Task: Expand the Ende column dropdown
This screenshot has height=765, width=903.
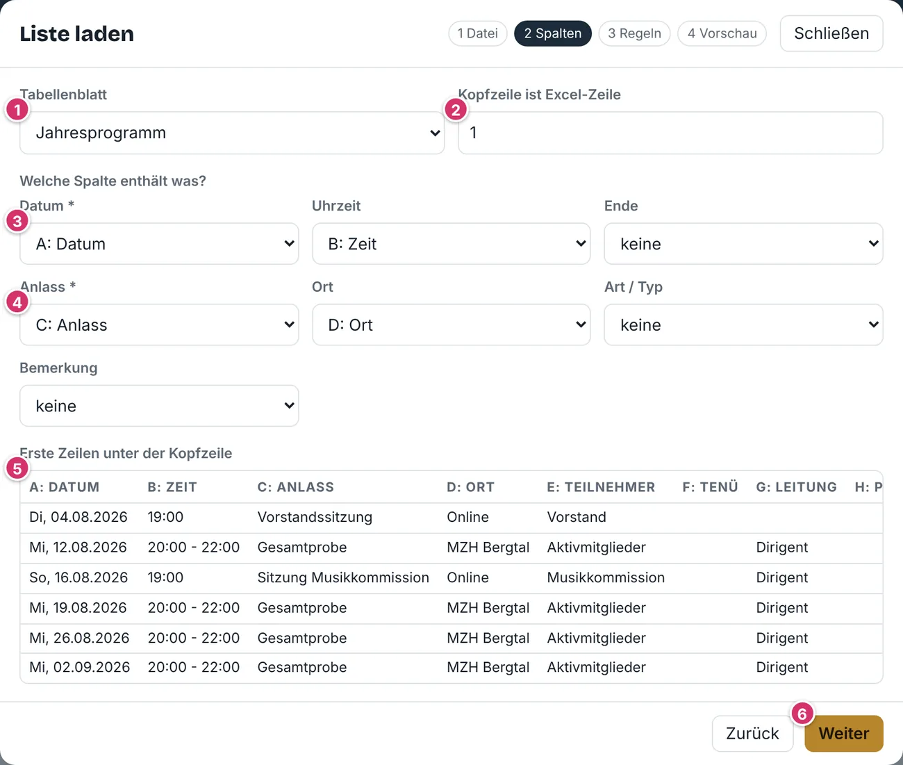Action: (743, 244)
